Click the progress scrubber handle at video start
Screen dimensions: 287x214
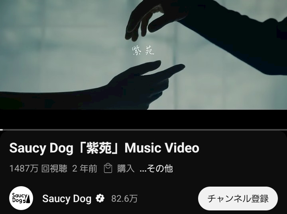tap(1, 130)
